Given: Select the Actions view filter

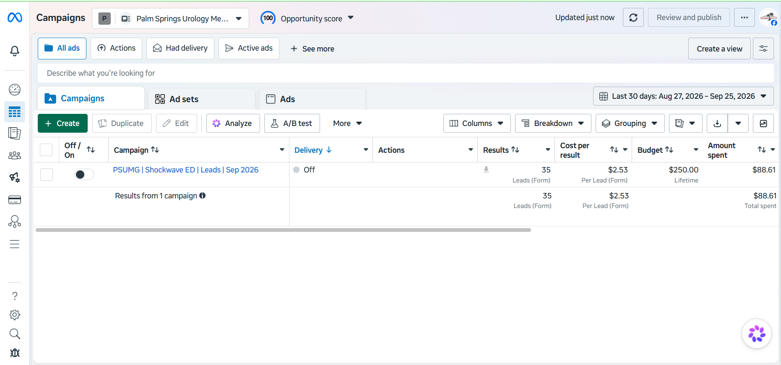Looking at the screenshot, I should (116, 49).
